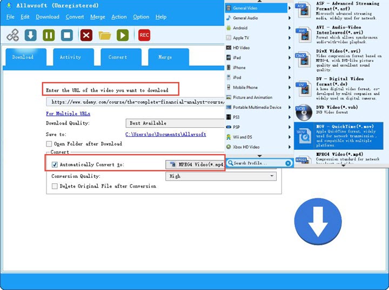The image size is (389, 290).
Task: Open MPEG4 Video output format dropdown
Action: 195,164
